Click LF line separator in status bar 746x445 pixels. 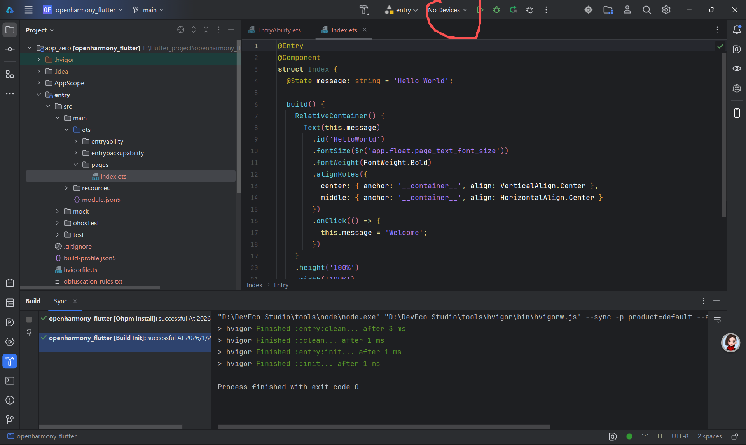pos(660,436)
